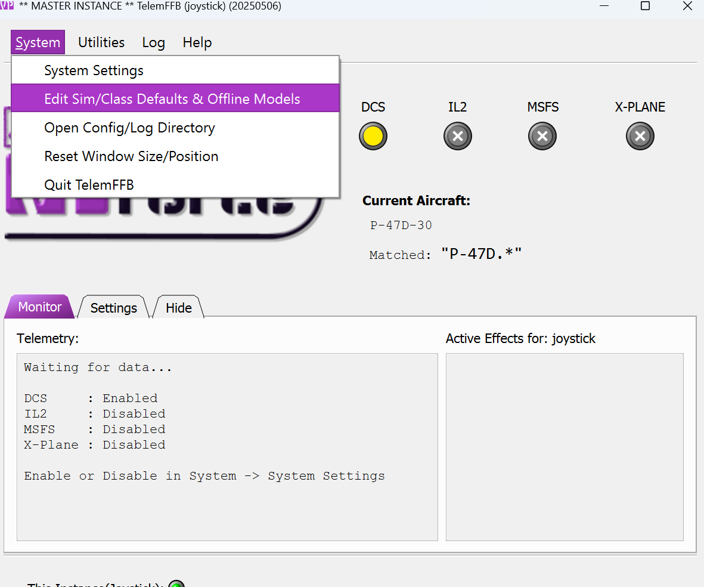Image resolution: width=704 pixels, height=587 pixels.
Task: Click the 'IL2 : Disabled' telemetry line
Action: [x=95, y=413]
